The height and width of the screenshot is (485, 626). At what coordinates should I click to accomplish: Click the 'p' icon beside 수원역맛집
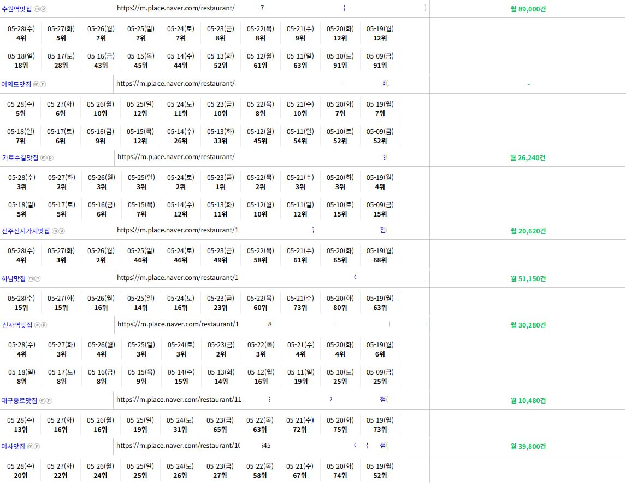click(44, 9)
